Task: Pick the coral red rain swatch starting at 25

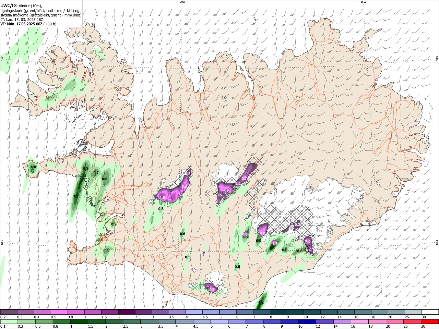Action: [412, 321]
